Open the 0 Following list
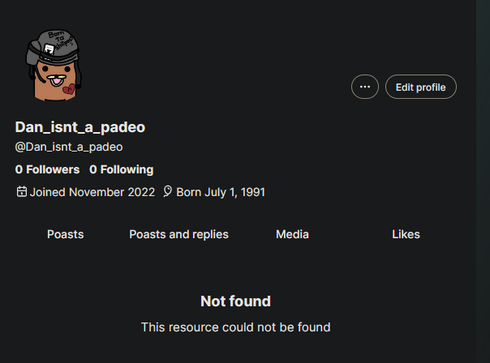This screenshot has height=363, width=490. coord(121,169)
